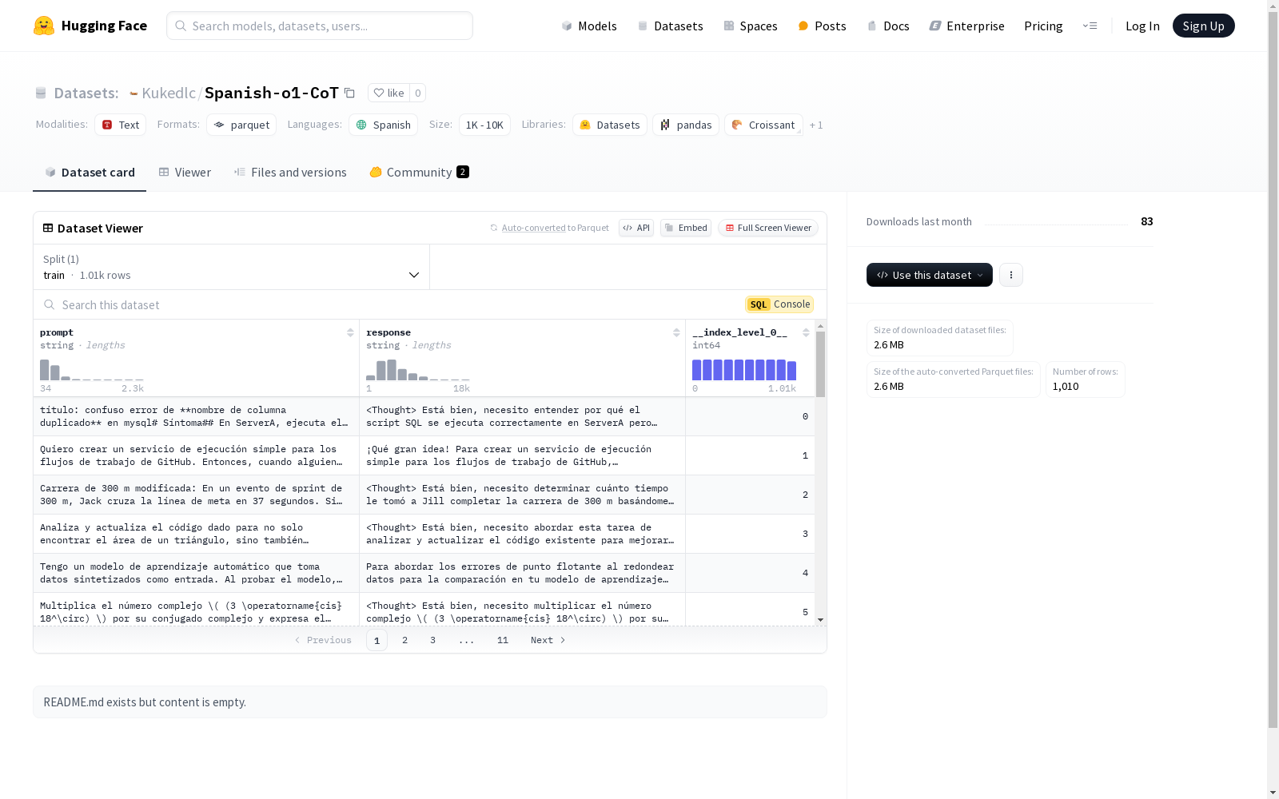
Task: Select the row starting 'titulo: confuso error'
Action: 424,416
